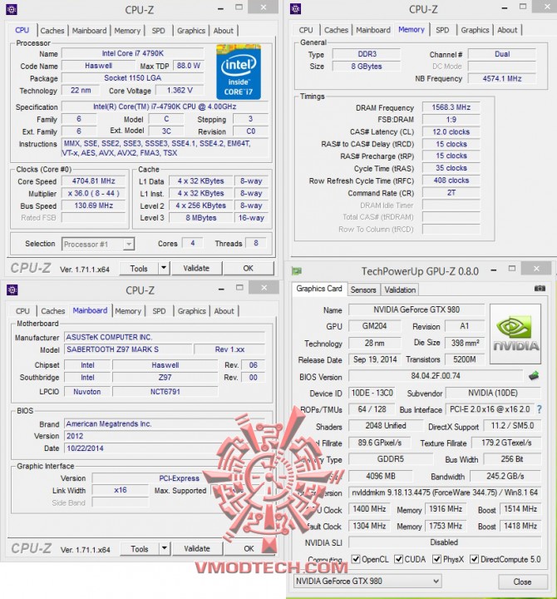The image size is (557, 599).
Task: Switch to Sensors tab in GPU-Z
Action: [363, 290]
